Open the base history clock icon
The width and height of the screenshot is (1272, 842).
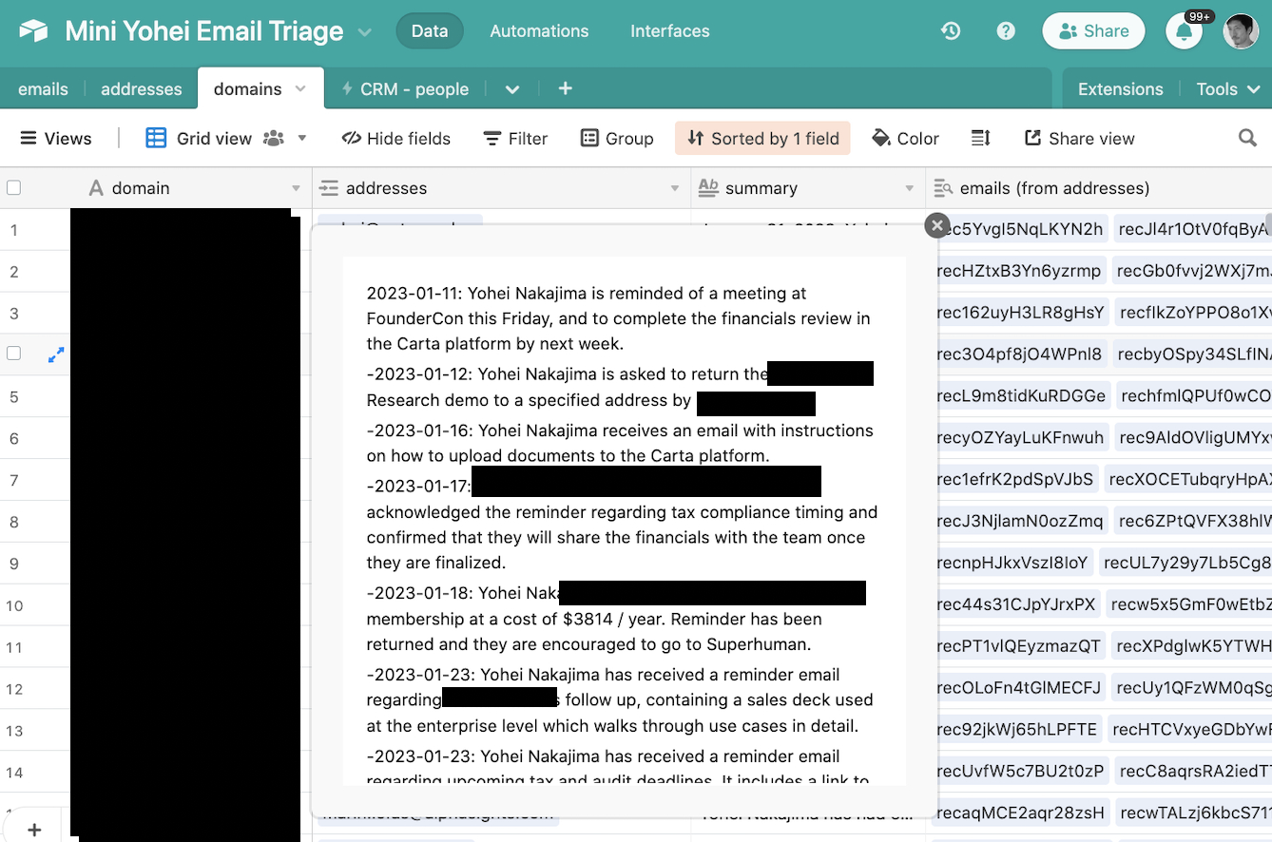click(x=951, y=31)
